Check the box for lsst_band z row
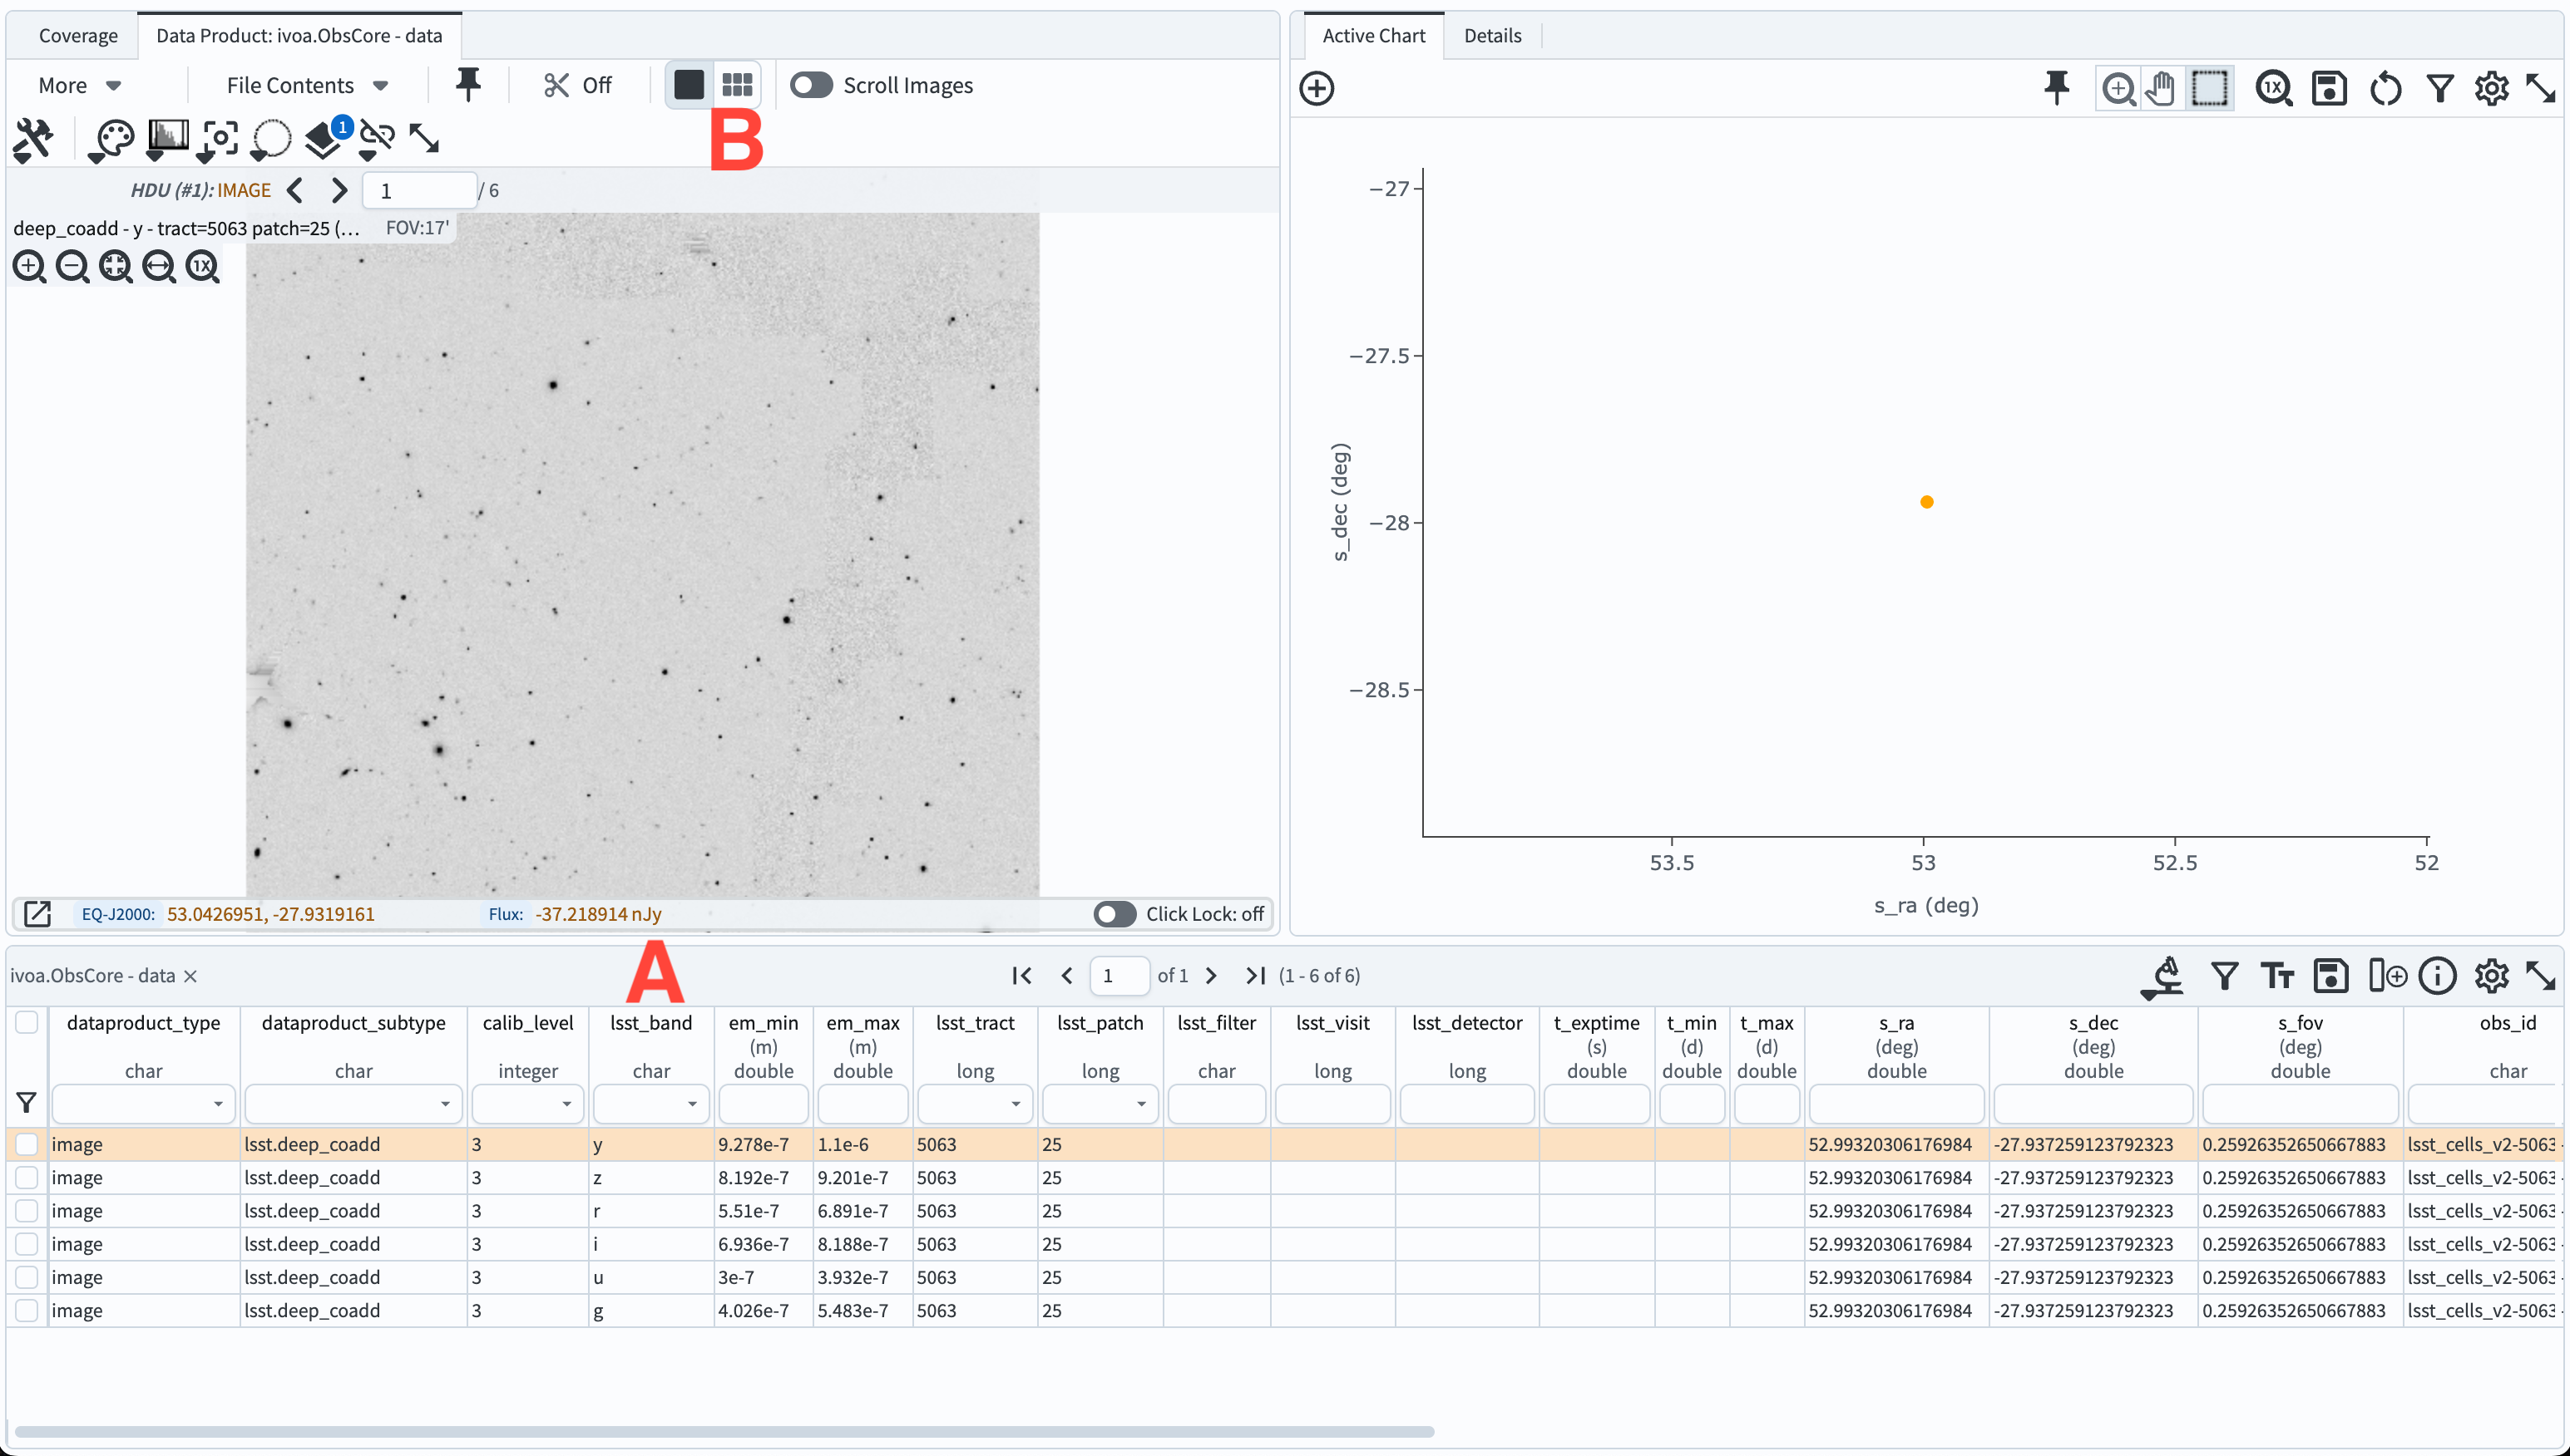 tap(27, 1178)
